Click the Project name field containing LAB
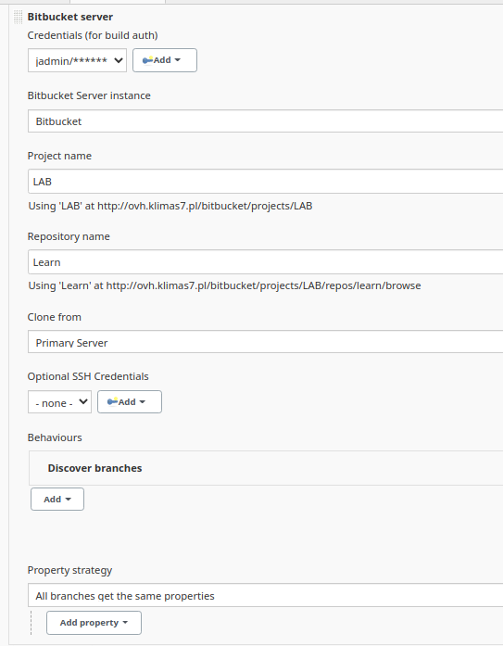 (266, 182)
